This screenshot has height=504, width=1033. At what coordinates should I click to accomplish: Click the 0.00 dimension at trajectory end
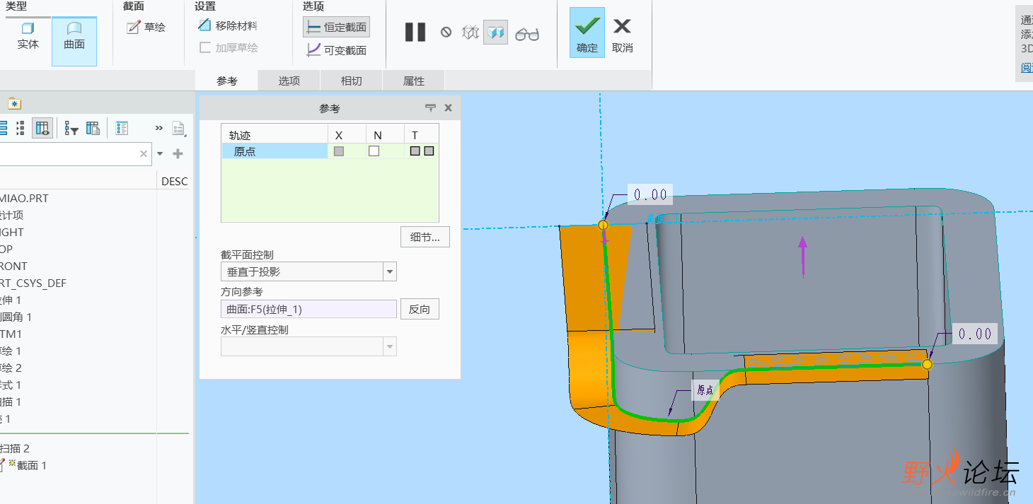pyautogui.click(x=974, y=334)
